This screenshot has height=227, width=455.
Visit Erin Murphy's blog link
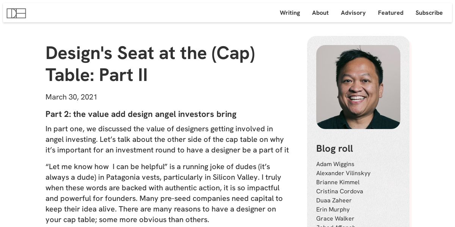pyautogui.click(x=333, y=210)
